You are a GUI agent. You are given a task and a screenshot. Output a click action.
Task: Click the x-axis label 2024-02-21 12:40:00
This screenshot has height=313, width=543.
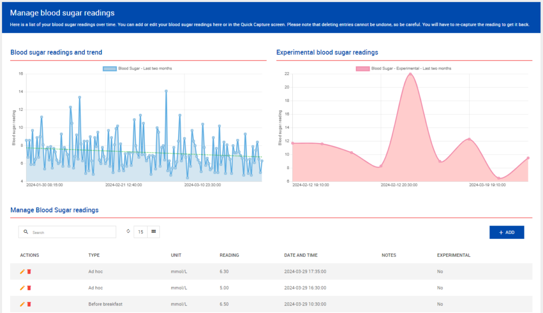[124, 185]
